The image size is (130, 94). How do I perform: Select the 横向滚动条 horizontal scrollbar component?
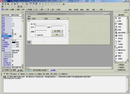[x=120, y=50]
